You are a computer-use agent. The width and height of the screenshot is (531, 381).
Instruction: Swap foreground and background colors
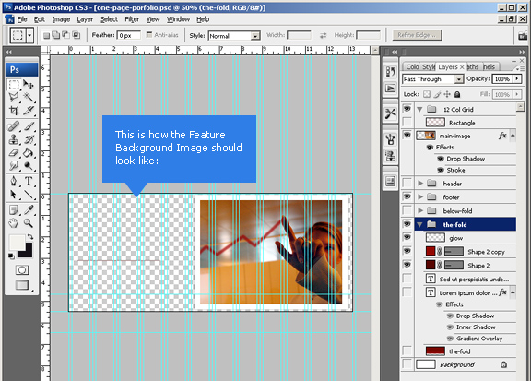coord(30,236)
